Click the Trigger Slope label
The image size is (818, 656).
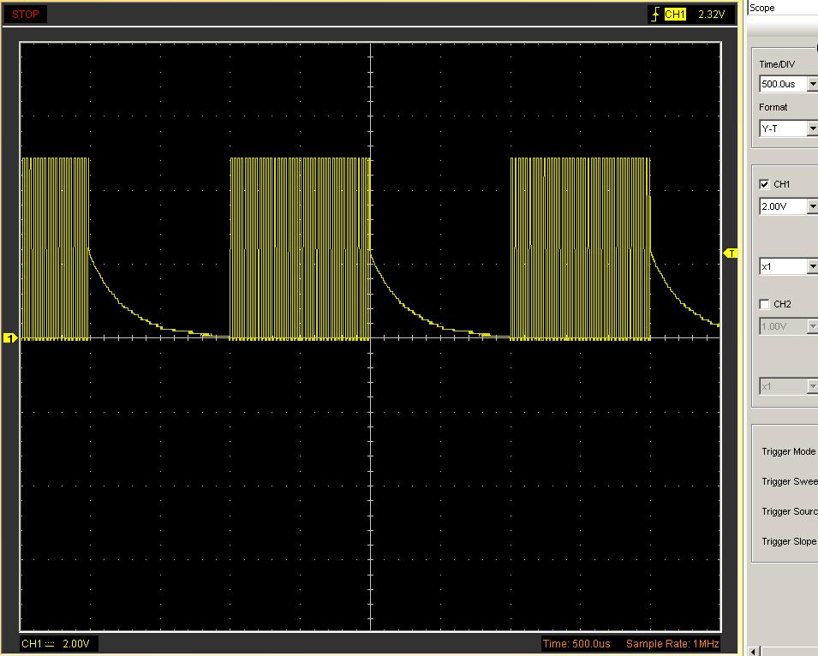click(x=788, y=541)
